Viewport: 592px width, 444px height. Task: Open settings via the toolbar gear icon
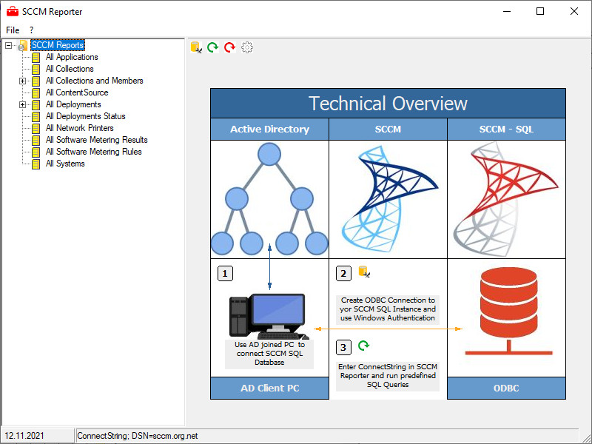[247, 47]
